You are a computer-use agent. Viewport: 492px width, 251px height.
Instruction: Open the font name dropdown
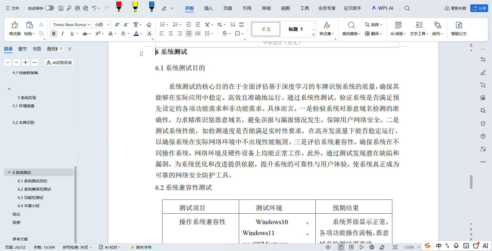[x=89, y=25]
